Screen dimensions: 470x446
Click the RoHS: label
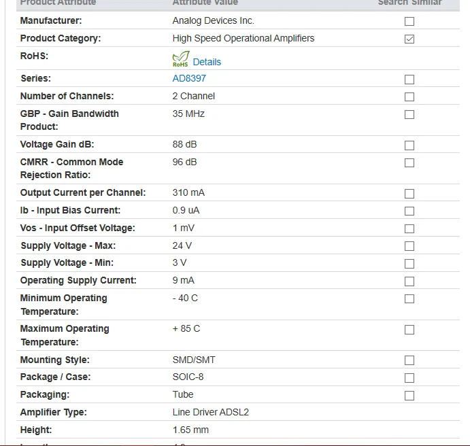click(x=34, y=56)
